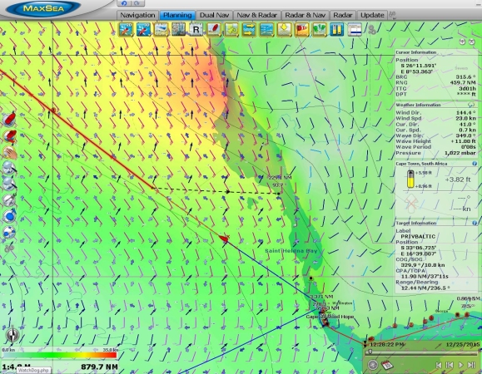Click the redo arrow button
Screen dimensions: 482x374
point(137,3)
